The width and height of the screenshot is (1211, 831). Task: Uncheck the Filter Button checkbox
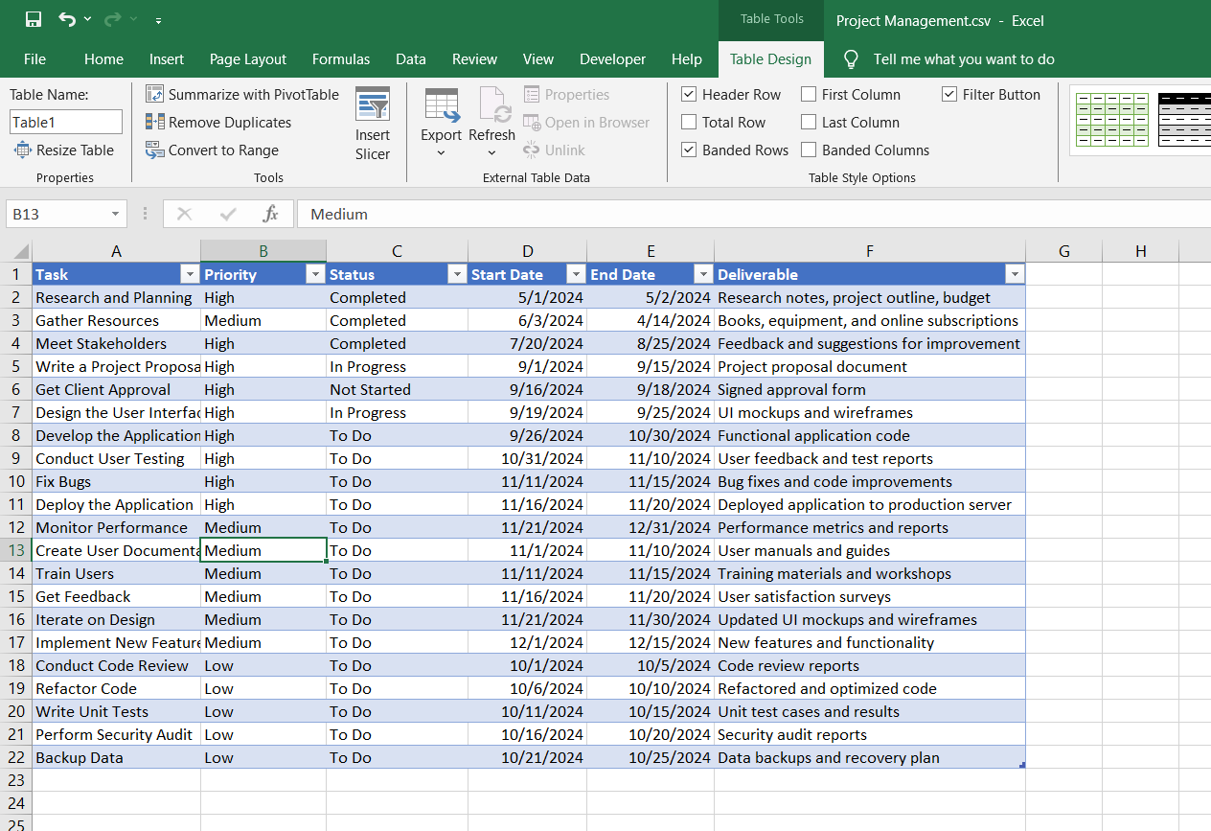[949, 94]
